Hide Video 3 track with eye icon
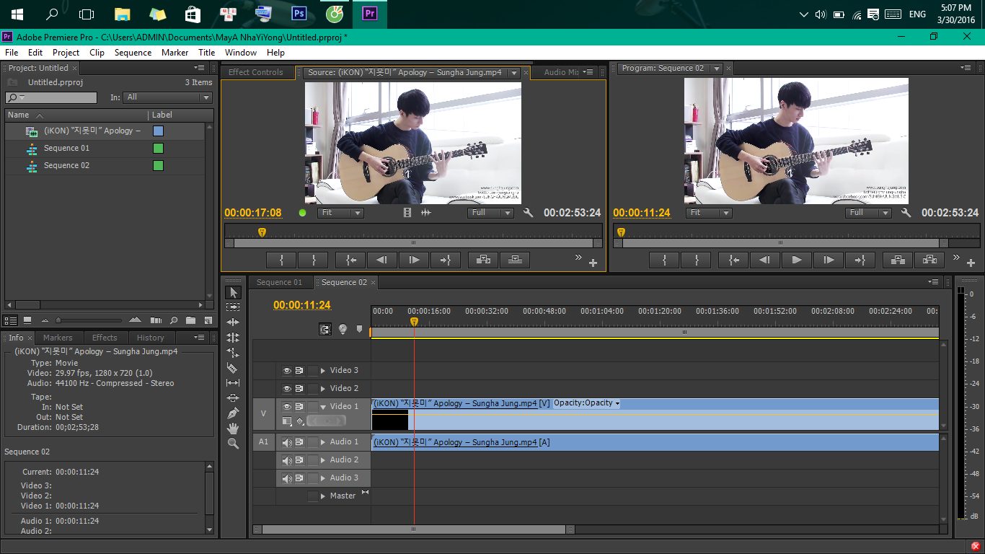Screen dimensions: 985x554 point(287,371)
